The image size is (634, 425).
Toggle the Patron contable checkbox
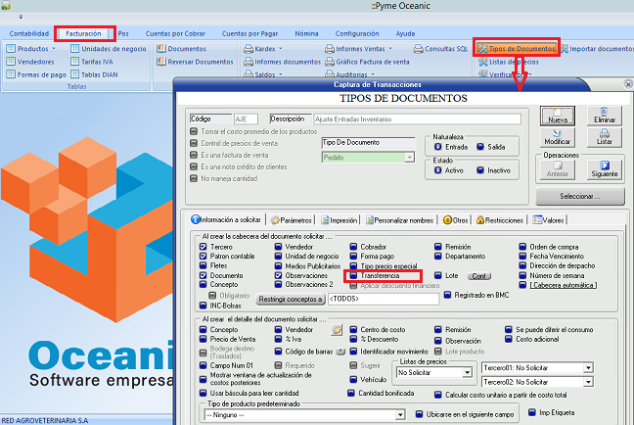click(x=203, y=257)
